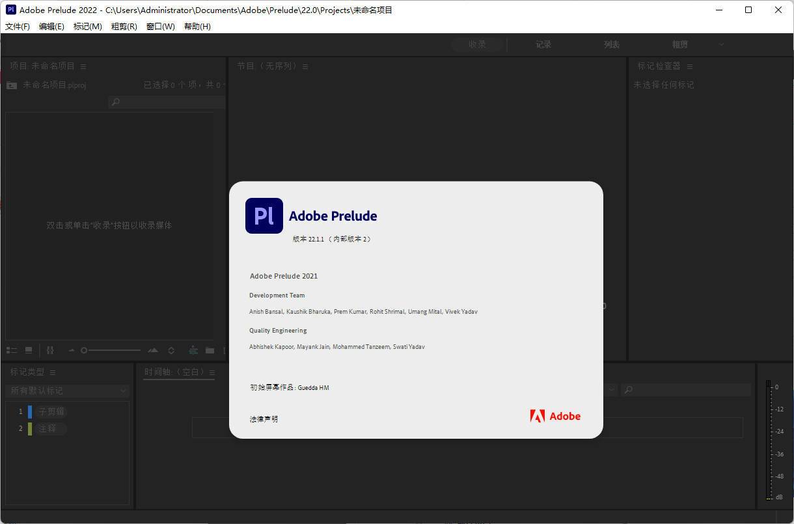Image resolution: width=794 pixels, height=524 pixels.
Task: Click the version 22.1.1 text
Action: [x=332, y=239]
